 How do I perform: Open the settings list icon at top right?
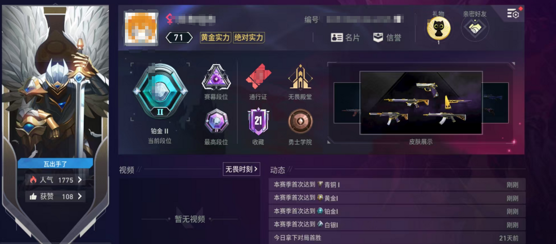tap(513, 13)
